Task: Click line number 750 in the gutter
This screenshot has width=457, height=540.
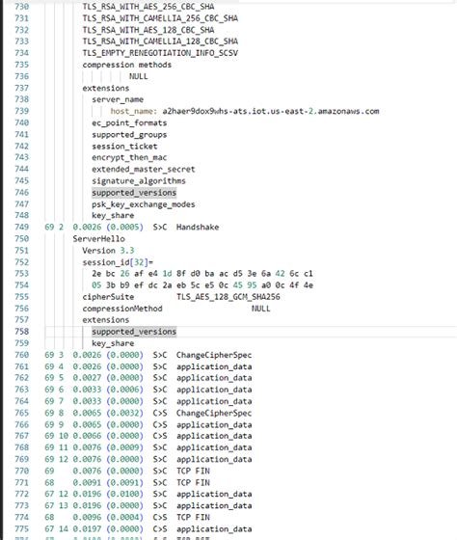Action: click(x=22, y=238)
